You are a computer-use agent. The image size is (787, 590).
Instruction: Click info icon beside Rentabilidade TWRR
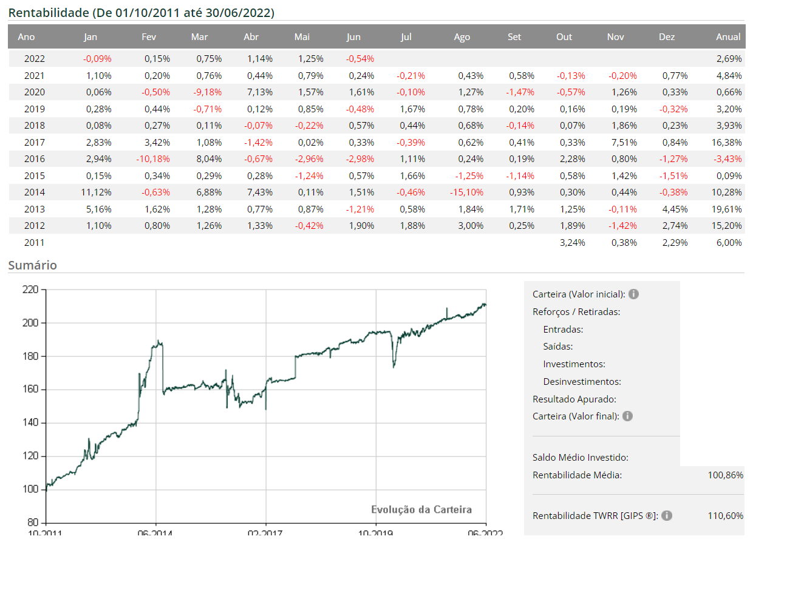667,515
